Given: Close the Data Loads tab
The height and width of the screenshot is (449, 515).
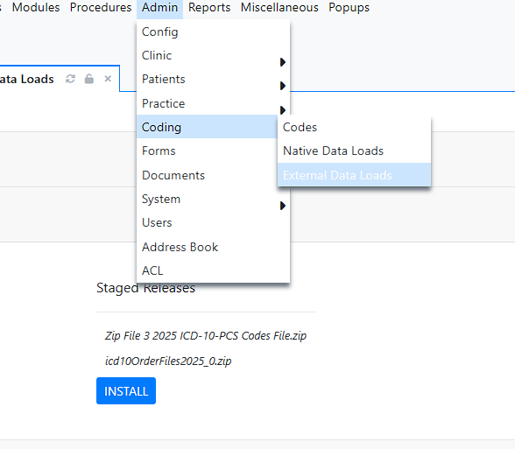Looking at the screenshot, I should (x=108, y=79).
